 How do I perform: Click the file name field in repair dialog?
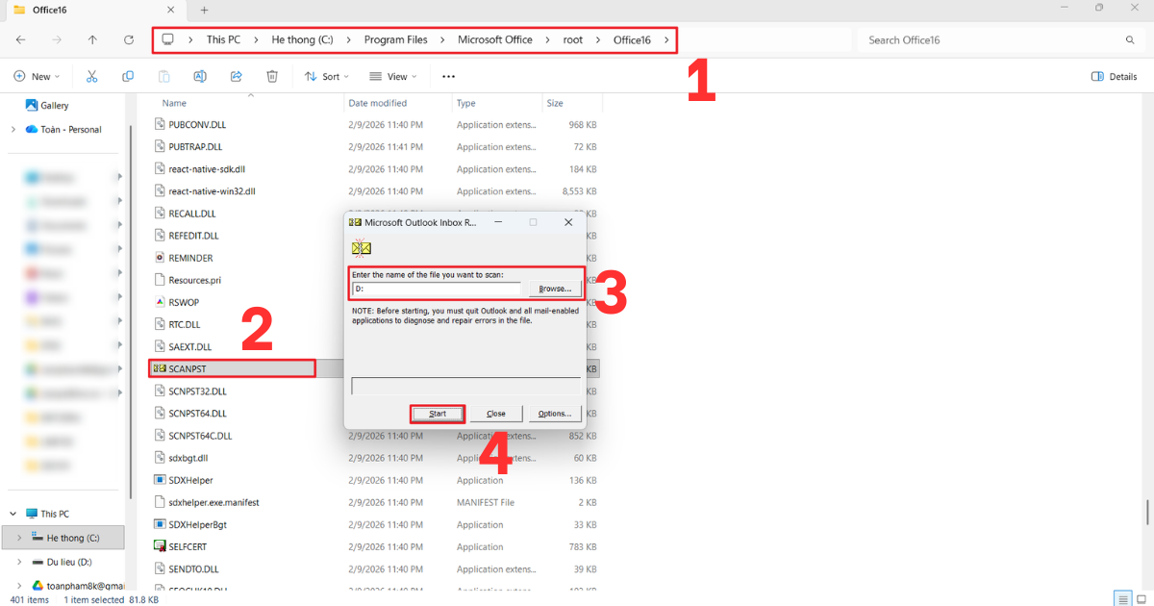437,289
